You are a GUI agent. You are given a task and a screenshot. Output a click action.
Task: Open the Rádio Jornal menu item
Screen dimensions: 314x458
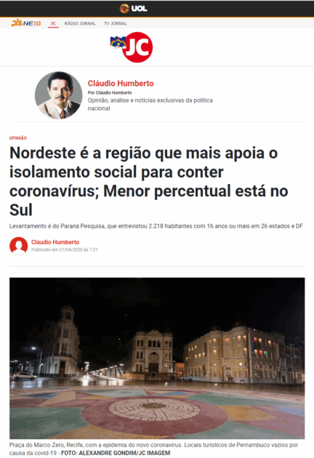[x=80, y=23]
